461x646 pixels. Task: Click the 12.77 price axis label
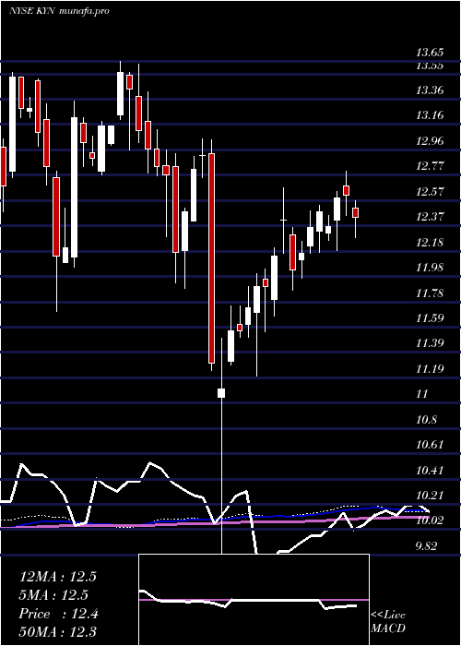[x=430, y=166]
